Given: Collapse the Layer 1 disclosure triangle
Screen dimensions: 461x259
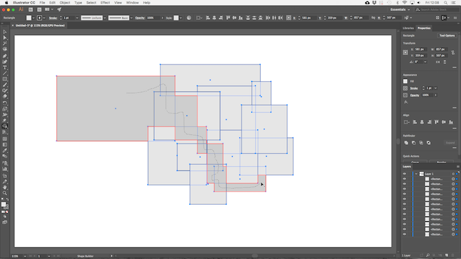Looking at the screenshot, I should (x=416, y=174).
